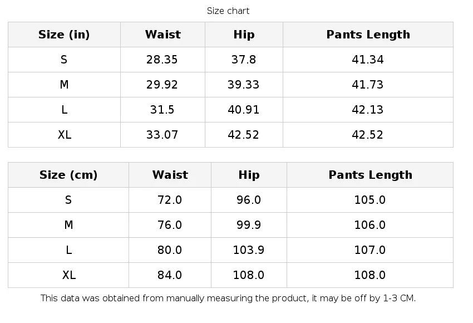473x323 pixels.
Task: Select Pants Length header in inches table
Action: coord(368,35)
